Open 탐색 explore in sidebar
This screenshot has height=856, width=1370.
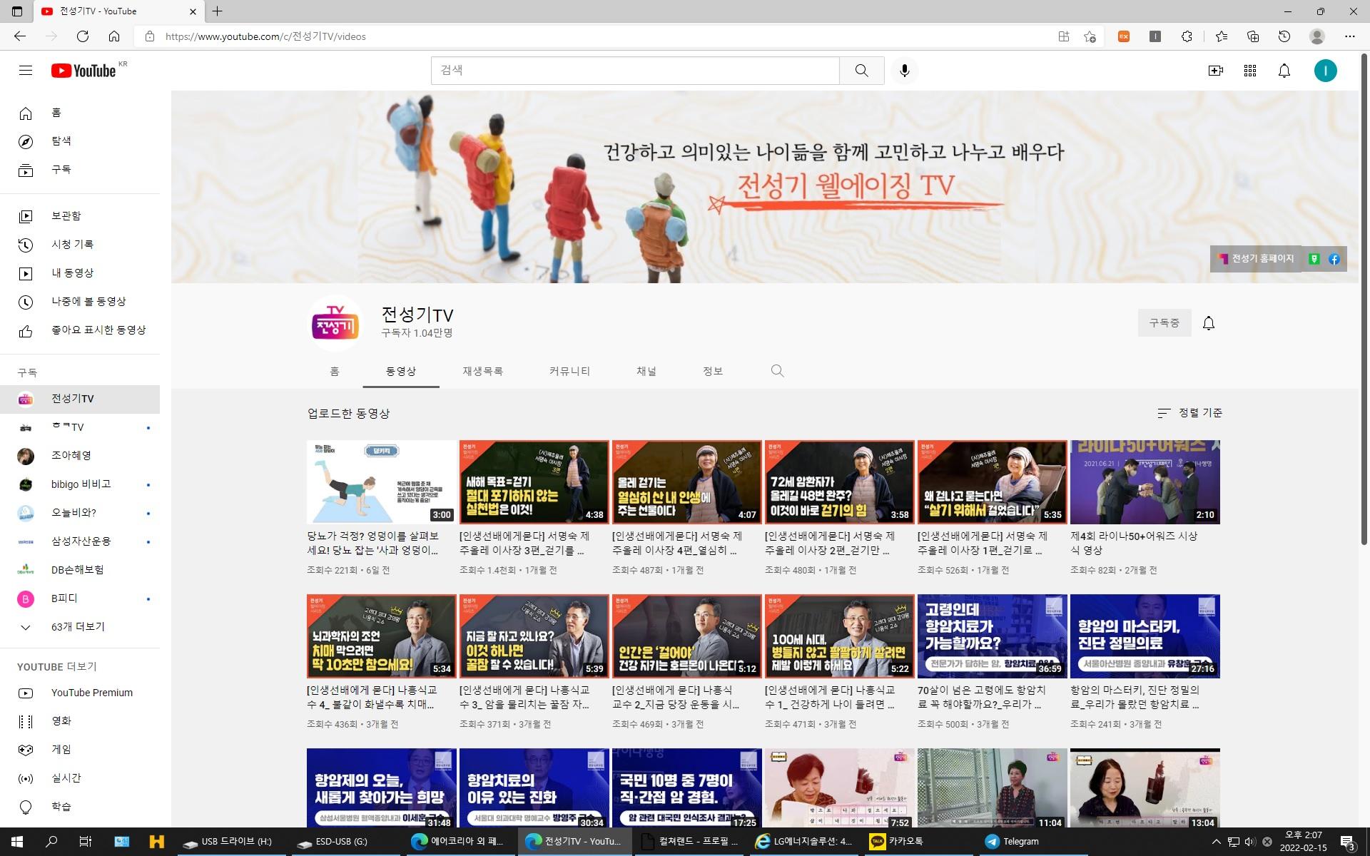tap(80, 141)
